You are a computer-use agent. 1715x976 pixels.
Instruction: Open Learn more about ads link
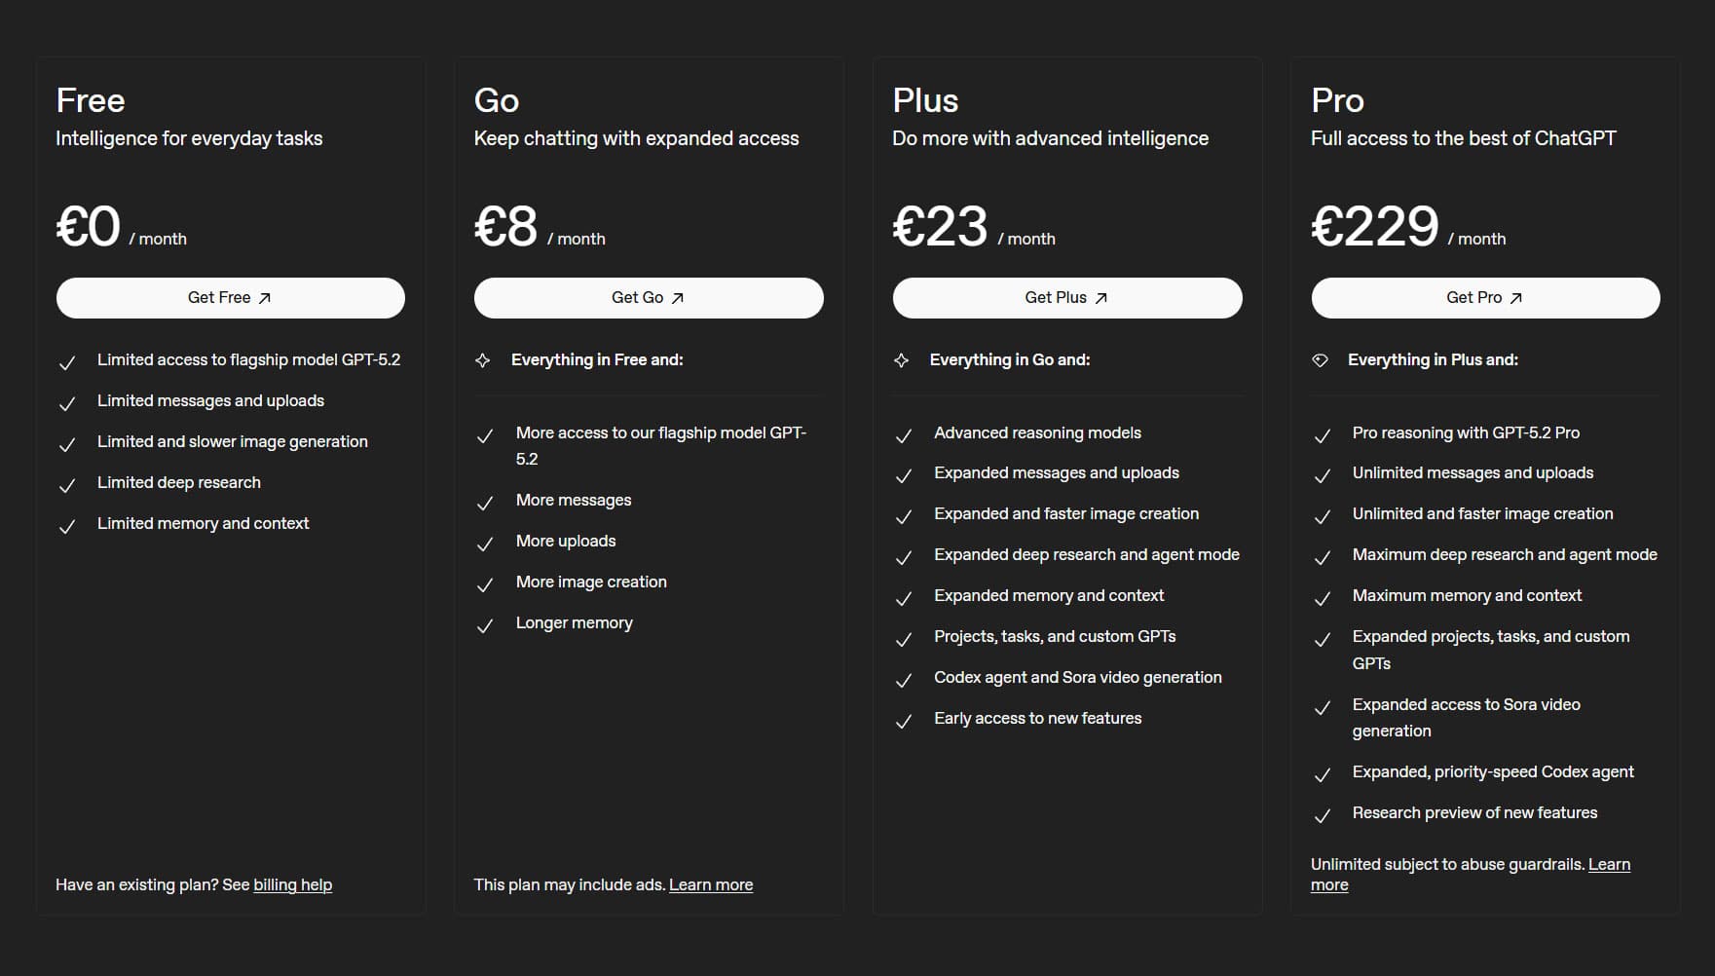click(x=711, y=884)
